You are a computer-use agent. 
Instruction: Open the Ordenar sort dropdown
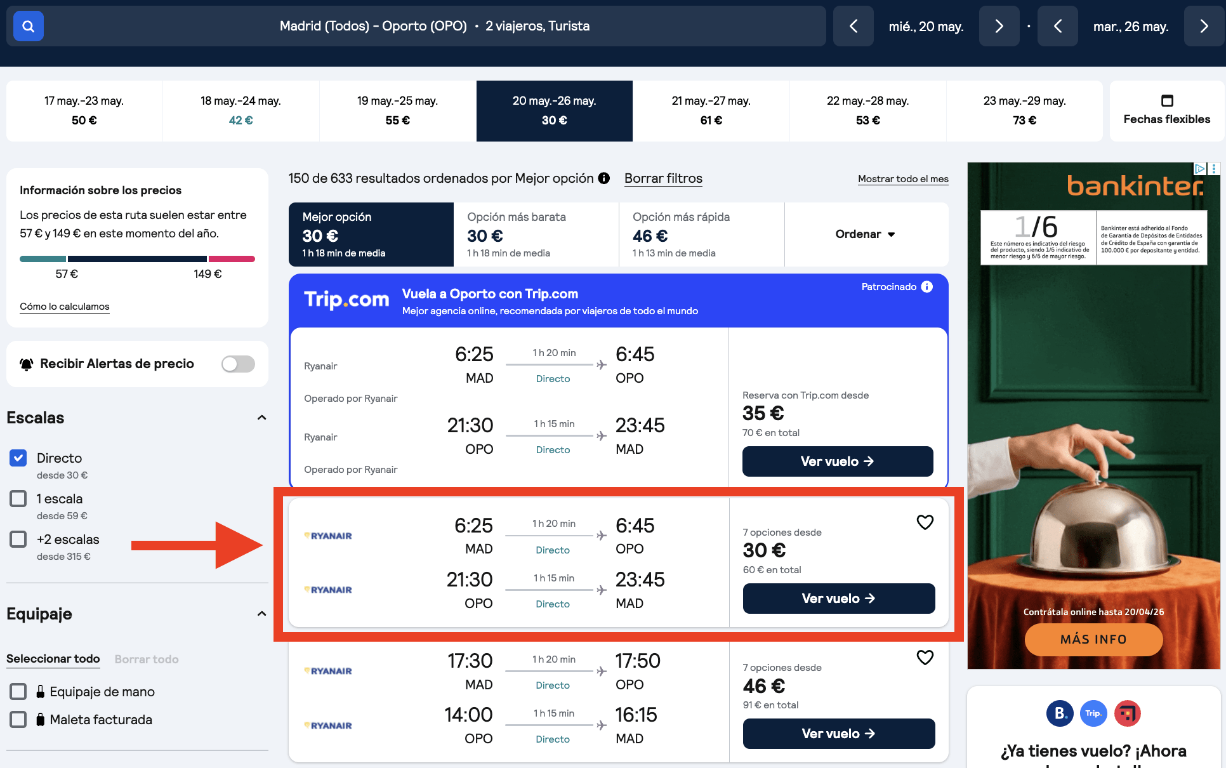click(866, 234)
